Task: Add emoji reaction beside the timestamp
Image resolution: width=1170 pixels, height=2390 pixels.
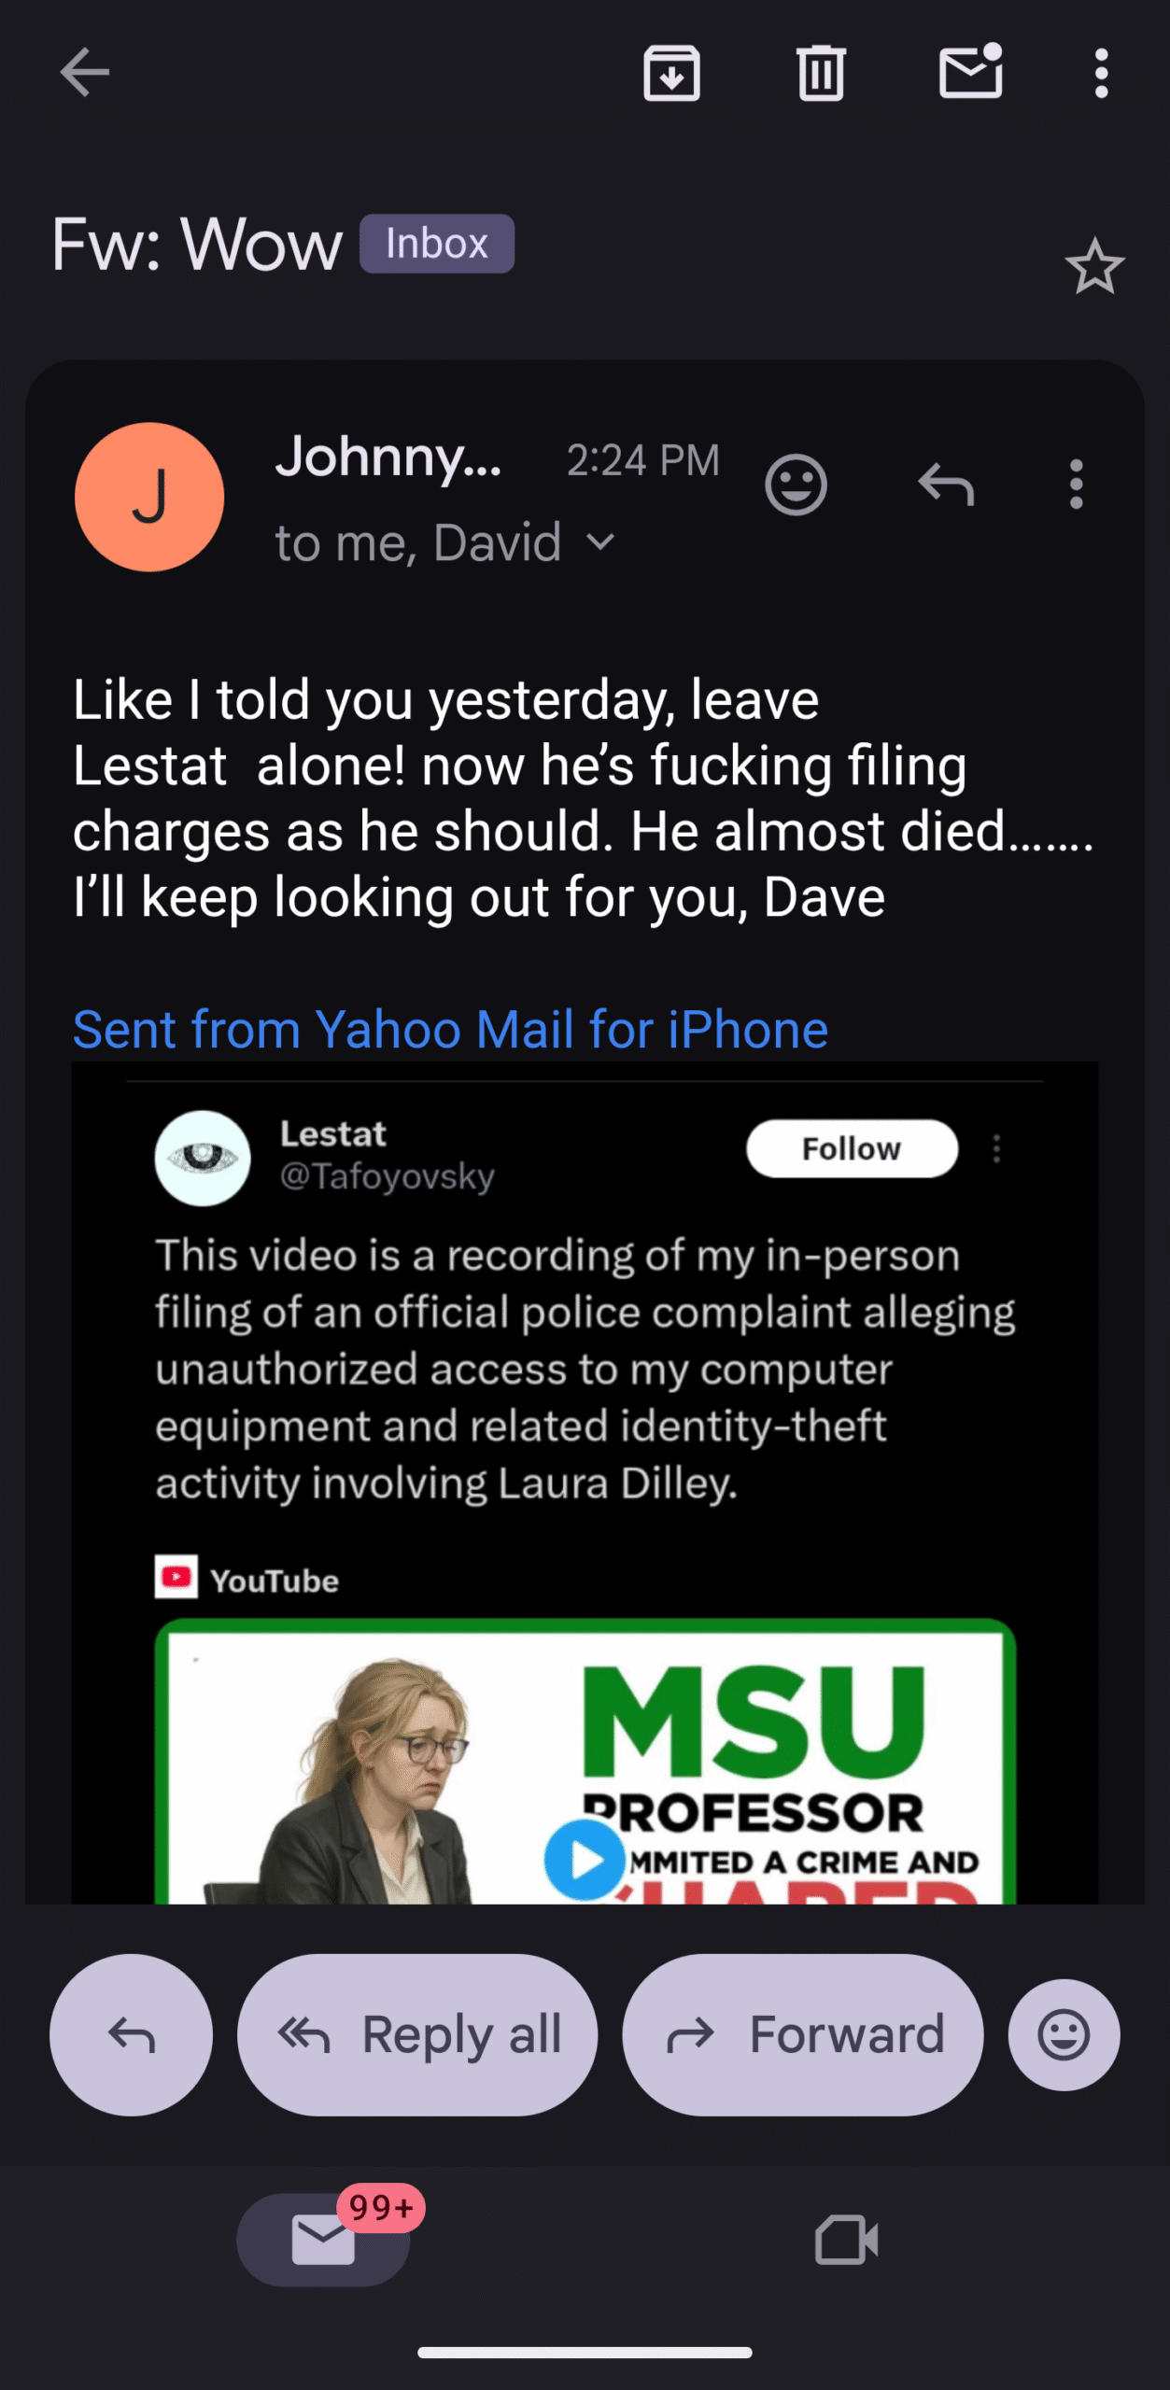Action: pyautogui.click(x=796, y=485)
